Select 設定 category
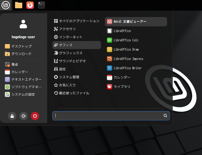Viewport: 202px width, 155px height. (x=77, y=69)
